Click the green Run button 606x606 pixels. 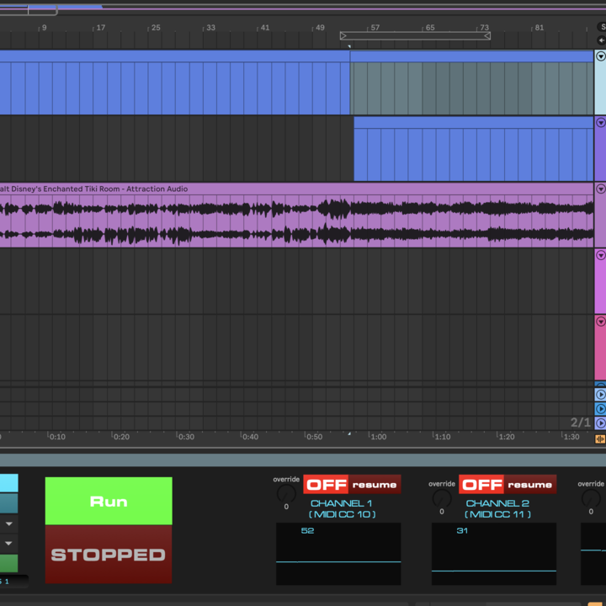click(109, 502)
